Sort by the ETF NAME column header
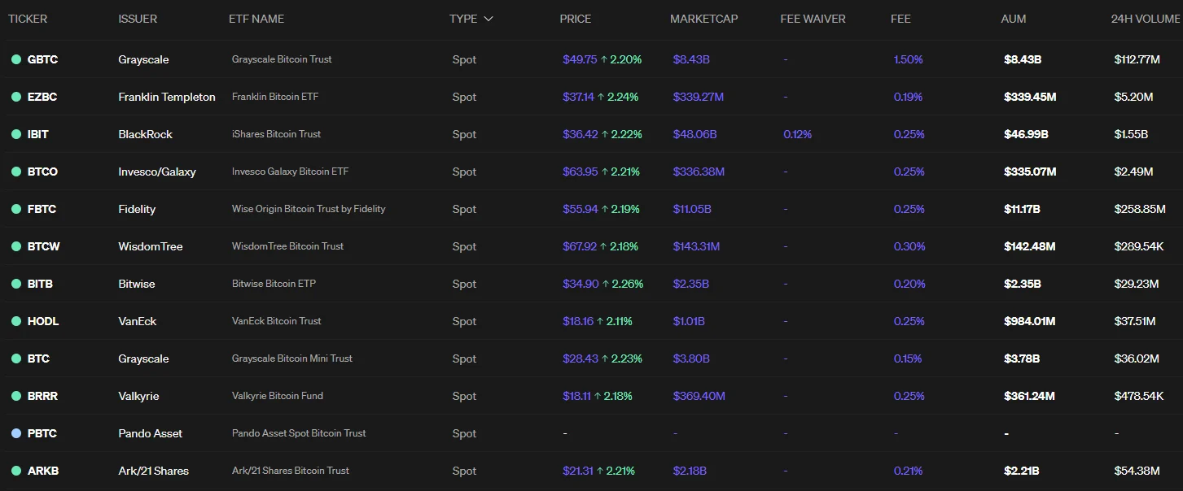The image size is (1183, 491). click(x=256, y=19)
